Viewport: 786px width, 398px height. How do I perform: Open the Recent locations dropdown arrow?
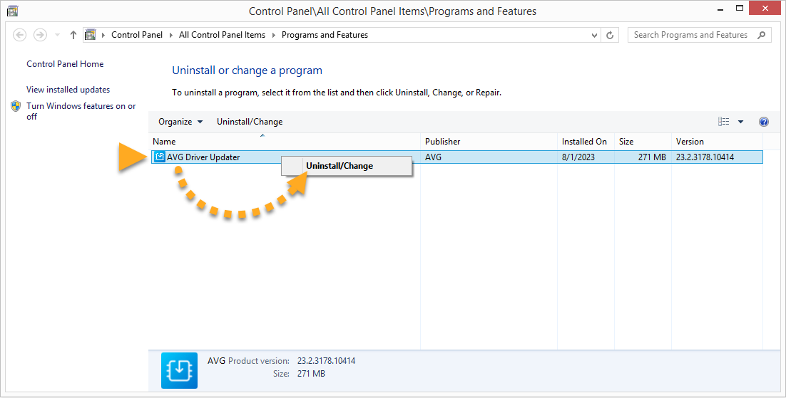pos(58,35)
